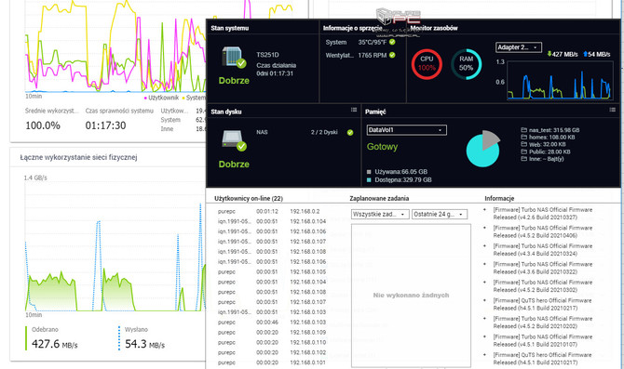The image size is (624, 369).
Task: Open the Pamięć panel list view icon
Action: tap(613, 110)
